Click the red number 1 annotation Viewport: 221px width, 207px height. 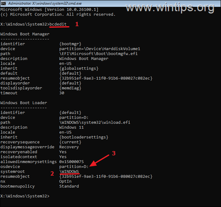pyautogui.click(x=77, y=24)
